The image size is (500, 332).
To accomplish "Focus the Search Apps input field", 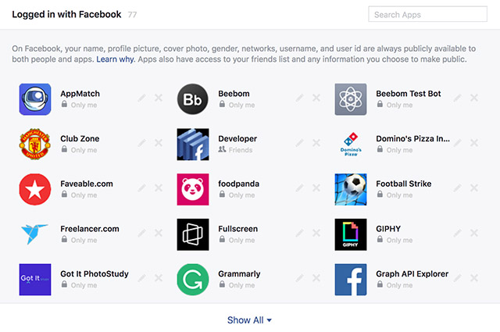I will click(x=427, y=14).
